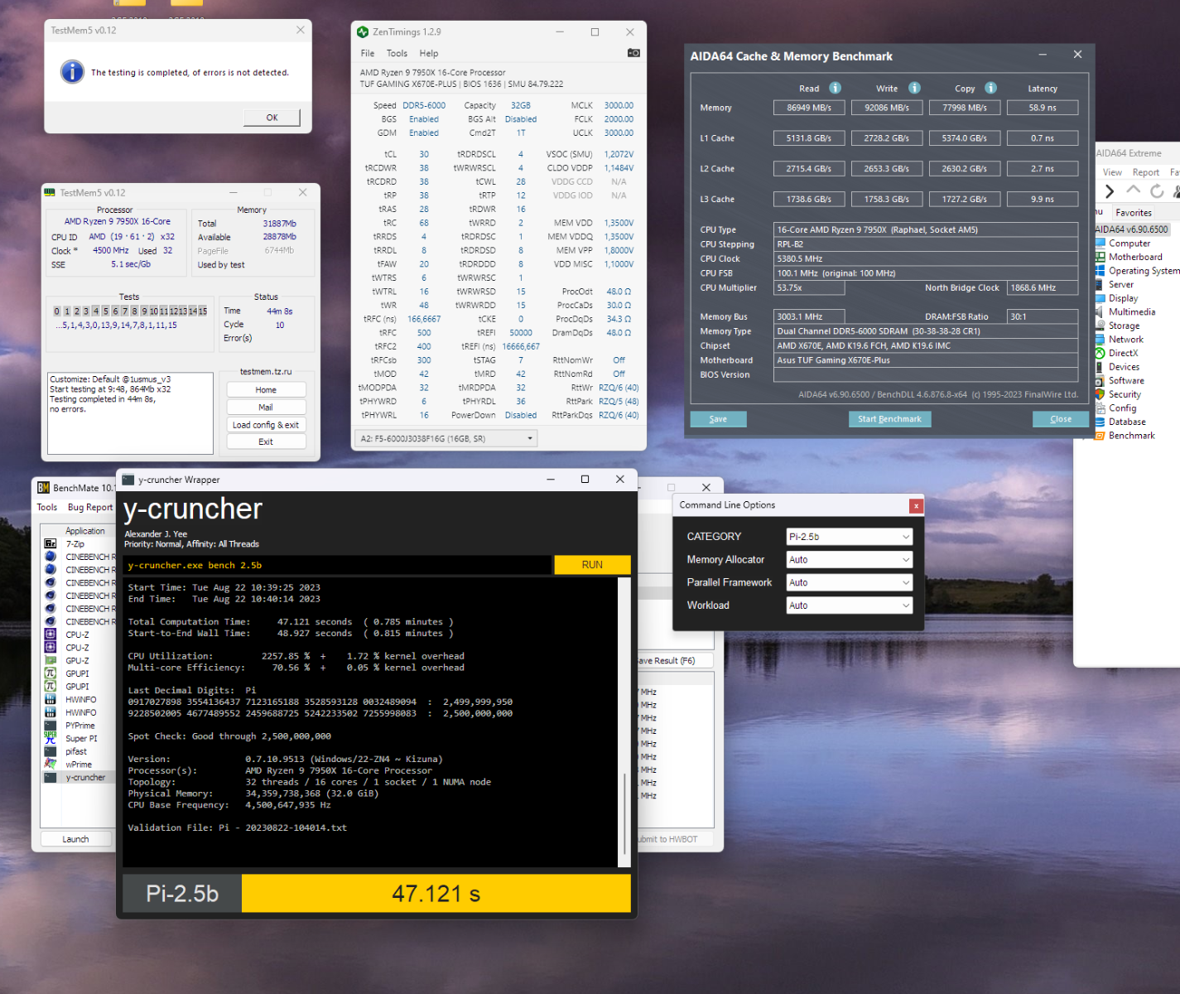1180x994 pixels.
Task: Click the info icon next to Read
Action: coord(835,88)
